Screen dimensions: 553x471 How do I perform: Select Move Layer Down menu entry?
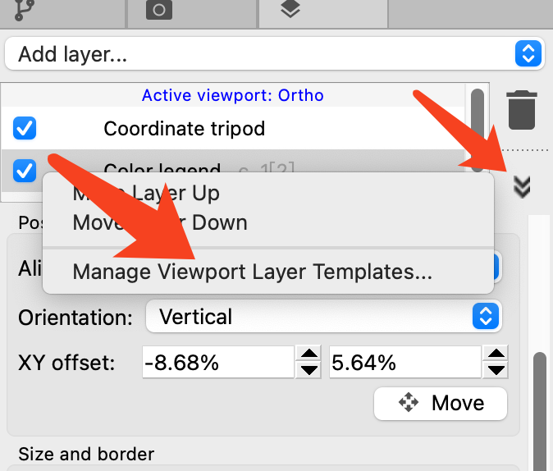coord(160,222)
